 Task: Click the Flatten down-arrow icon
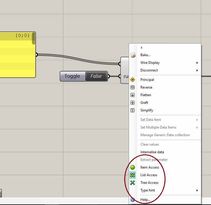(133, 95)
